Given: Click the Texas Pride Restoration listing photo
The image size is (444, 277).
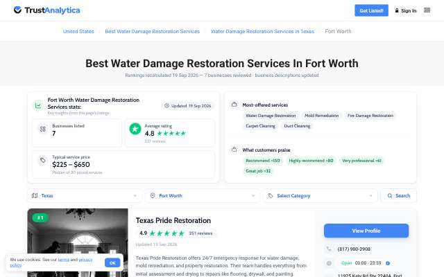Looking at the screenshot, I should pyautogui.click(x=78, y=243).
